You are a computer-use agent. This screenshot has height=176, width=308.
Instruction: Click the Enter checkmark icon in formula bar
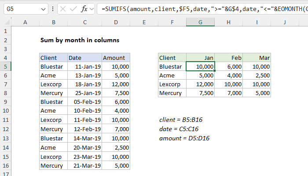click(x=73, y=9)
